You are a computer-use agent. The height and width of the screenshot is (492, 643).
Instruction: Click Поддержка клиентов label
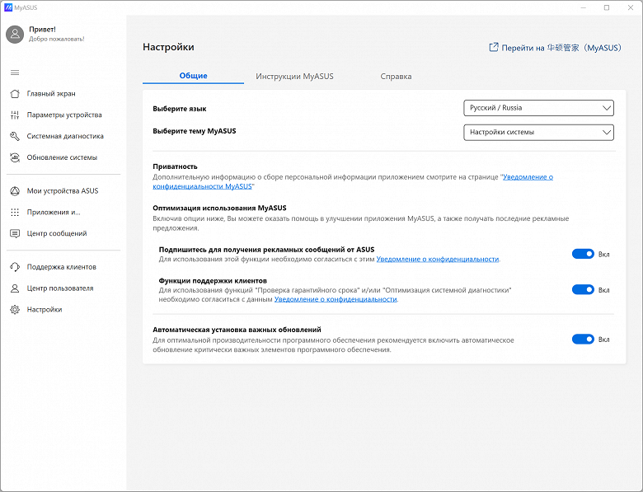tap(62, 267)
